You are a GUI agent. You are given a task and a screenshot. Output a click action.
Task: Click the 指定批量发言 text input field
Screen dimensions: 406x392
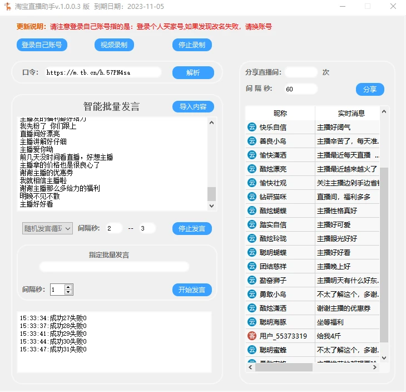[x=114, y=267]
